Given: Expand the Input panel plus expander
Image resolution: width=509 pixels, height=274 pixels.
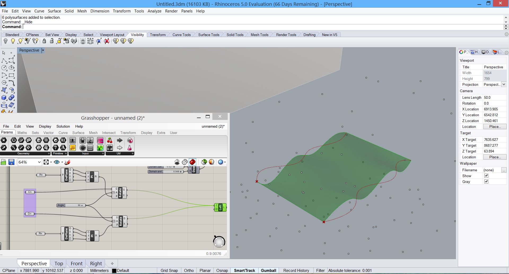Looking at the screenshot, I should point(103,154).
